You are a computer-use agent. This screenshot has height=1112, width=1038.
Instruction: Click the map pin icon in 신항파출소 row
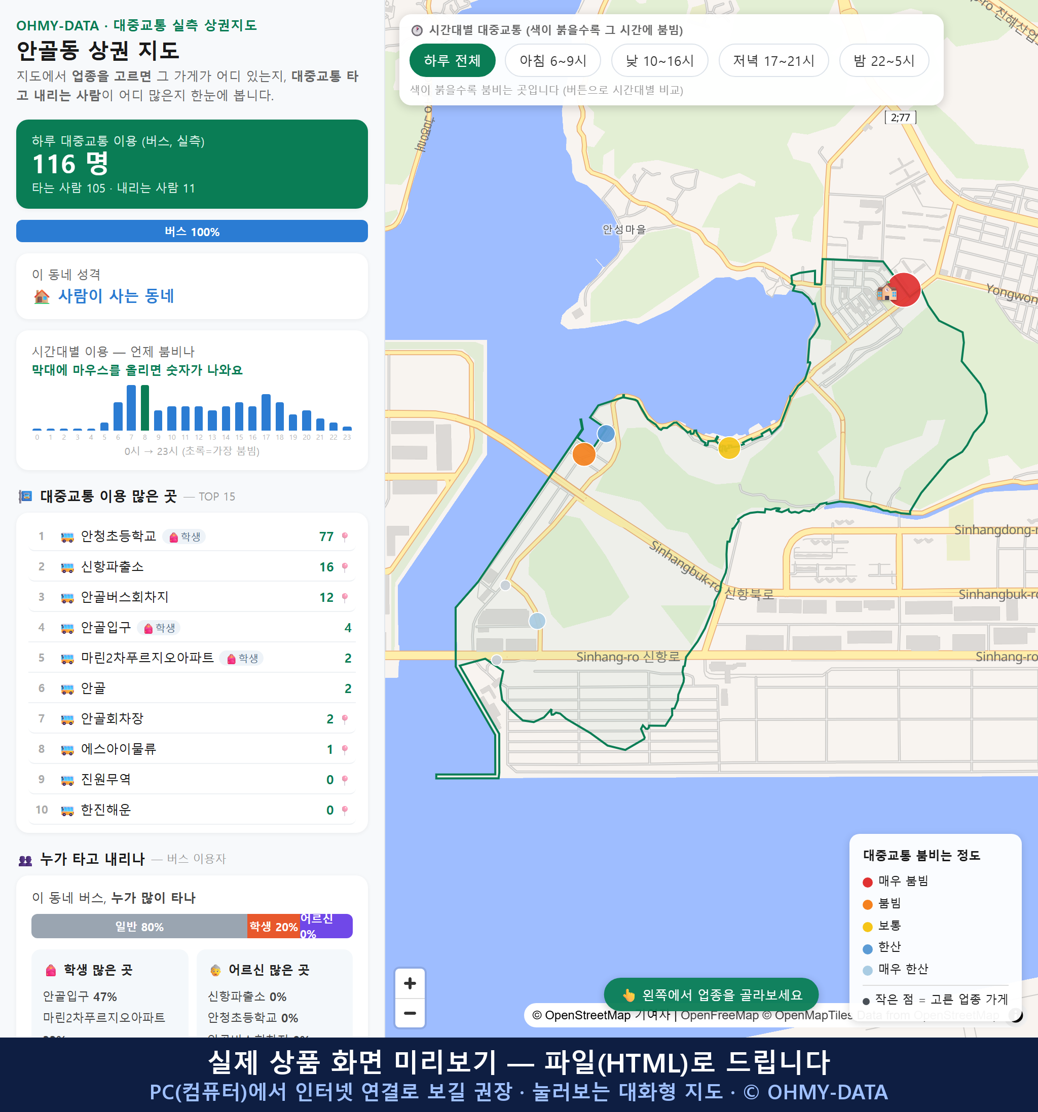tap(345, 567)
